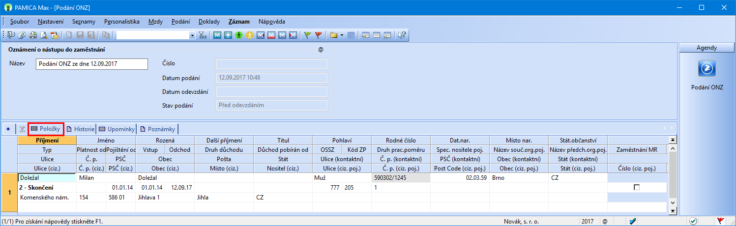736x226 pixels.
Task: Click the Datum podání field
Action: pos(272,78)
